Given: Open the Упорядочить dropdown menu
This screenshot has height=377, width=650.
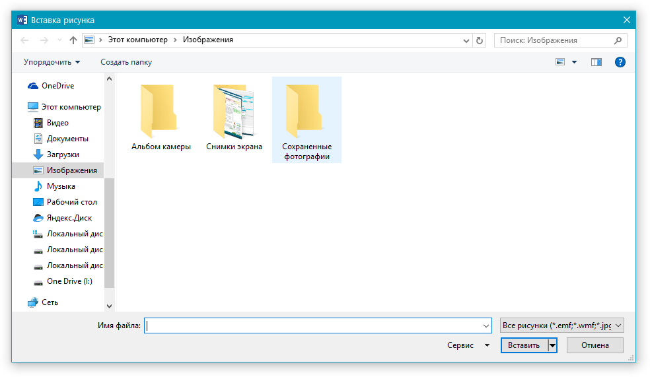Looking at the screenshot, I should [x=52, y=62].
